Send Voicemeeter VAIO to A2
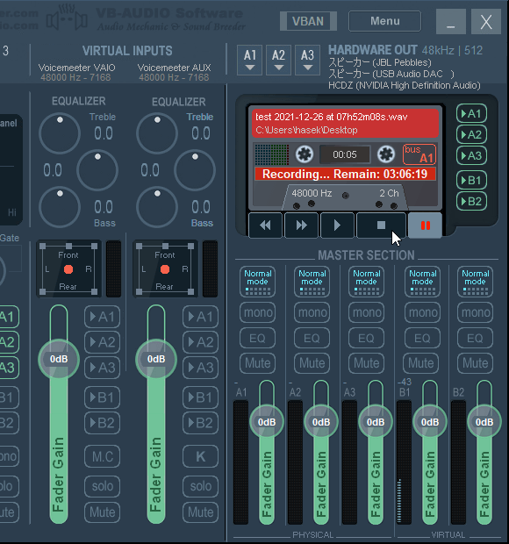Screen dimensions: 509x544 (x=103, y=342)
